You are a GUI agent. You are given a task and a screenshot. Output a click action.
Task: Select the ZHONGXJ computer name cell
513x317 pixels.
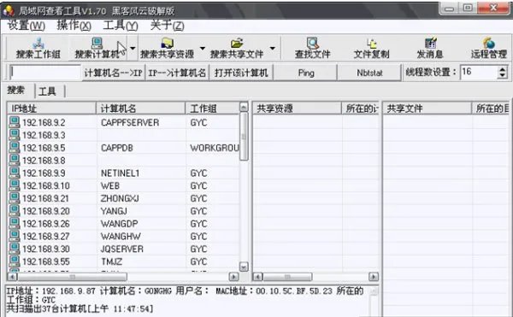[120, 198]
